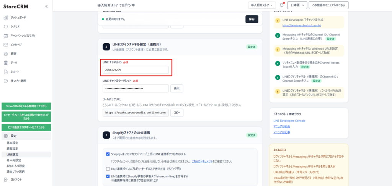
Task: Collapse sidebar with double chevron icon
Action: 46,6
